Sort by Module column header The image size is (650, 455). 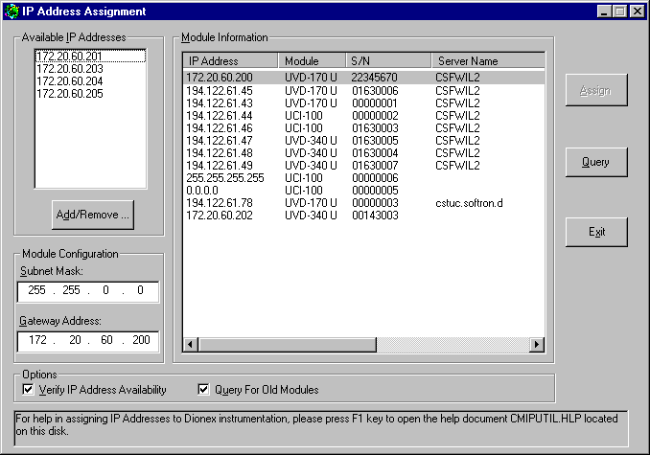pyautogui.click(x=312, y=61)
